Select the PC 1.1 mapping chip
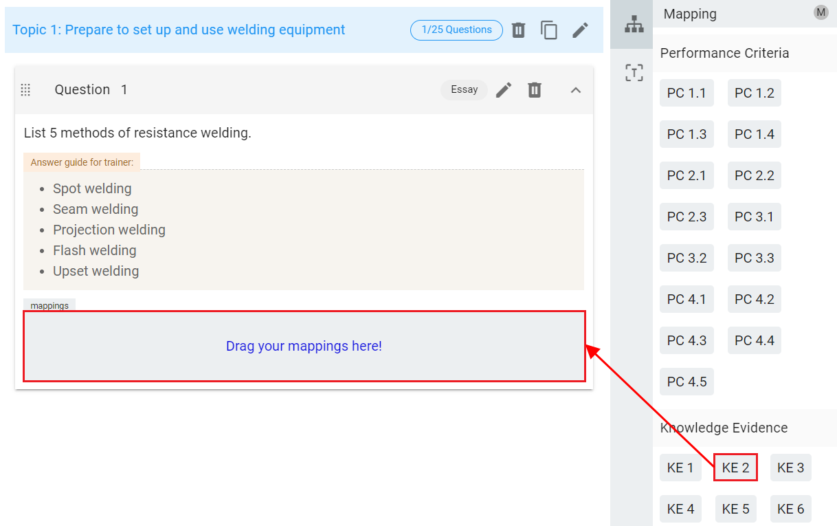This screenshot has height=526, width=837. pyautogui.click(x=687, y=93)
